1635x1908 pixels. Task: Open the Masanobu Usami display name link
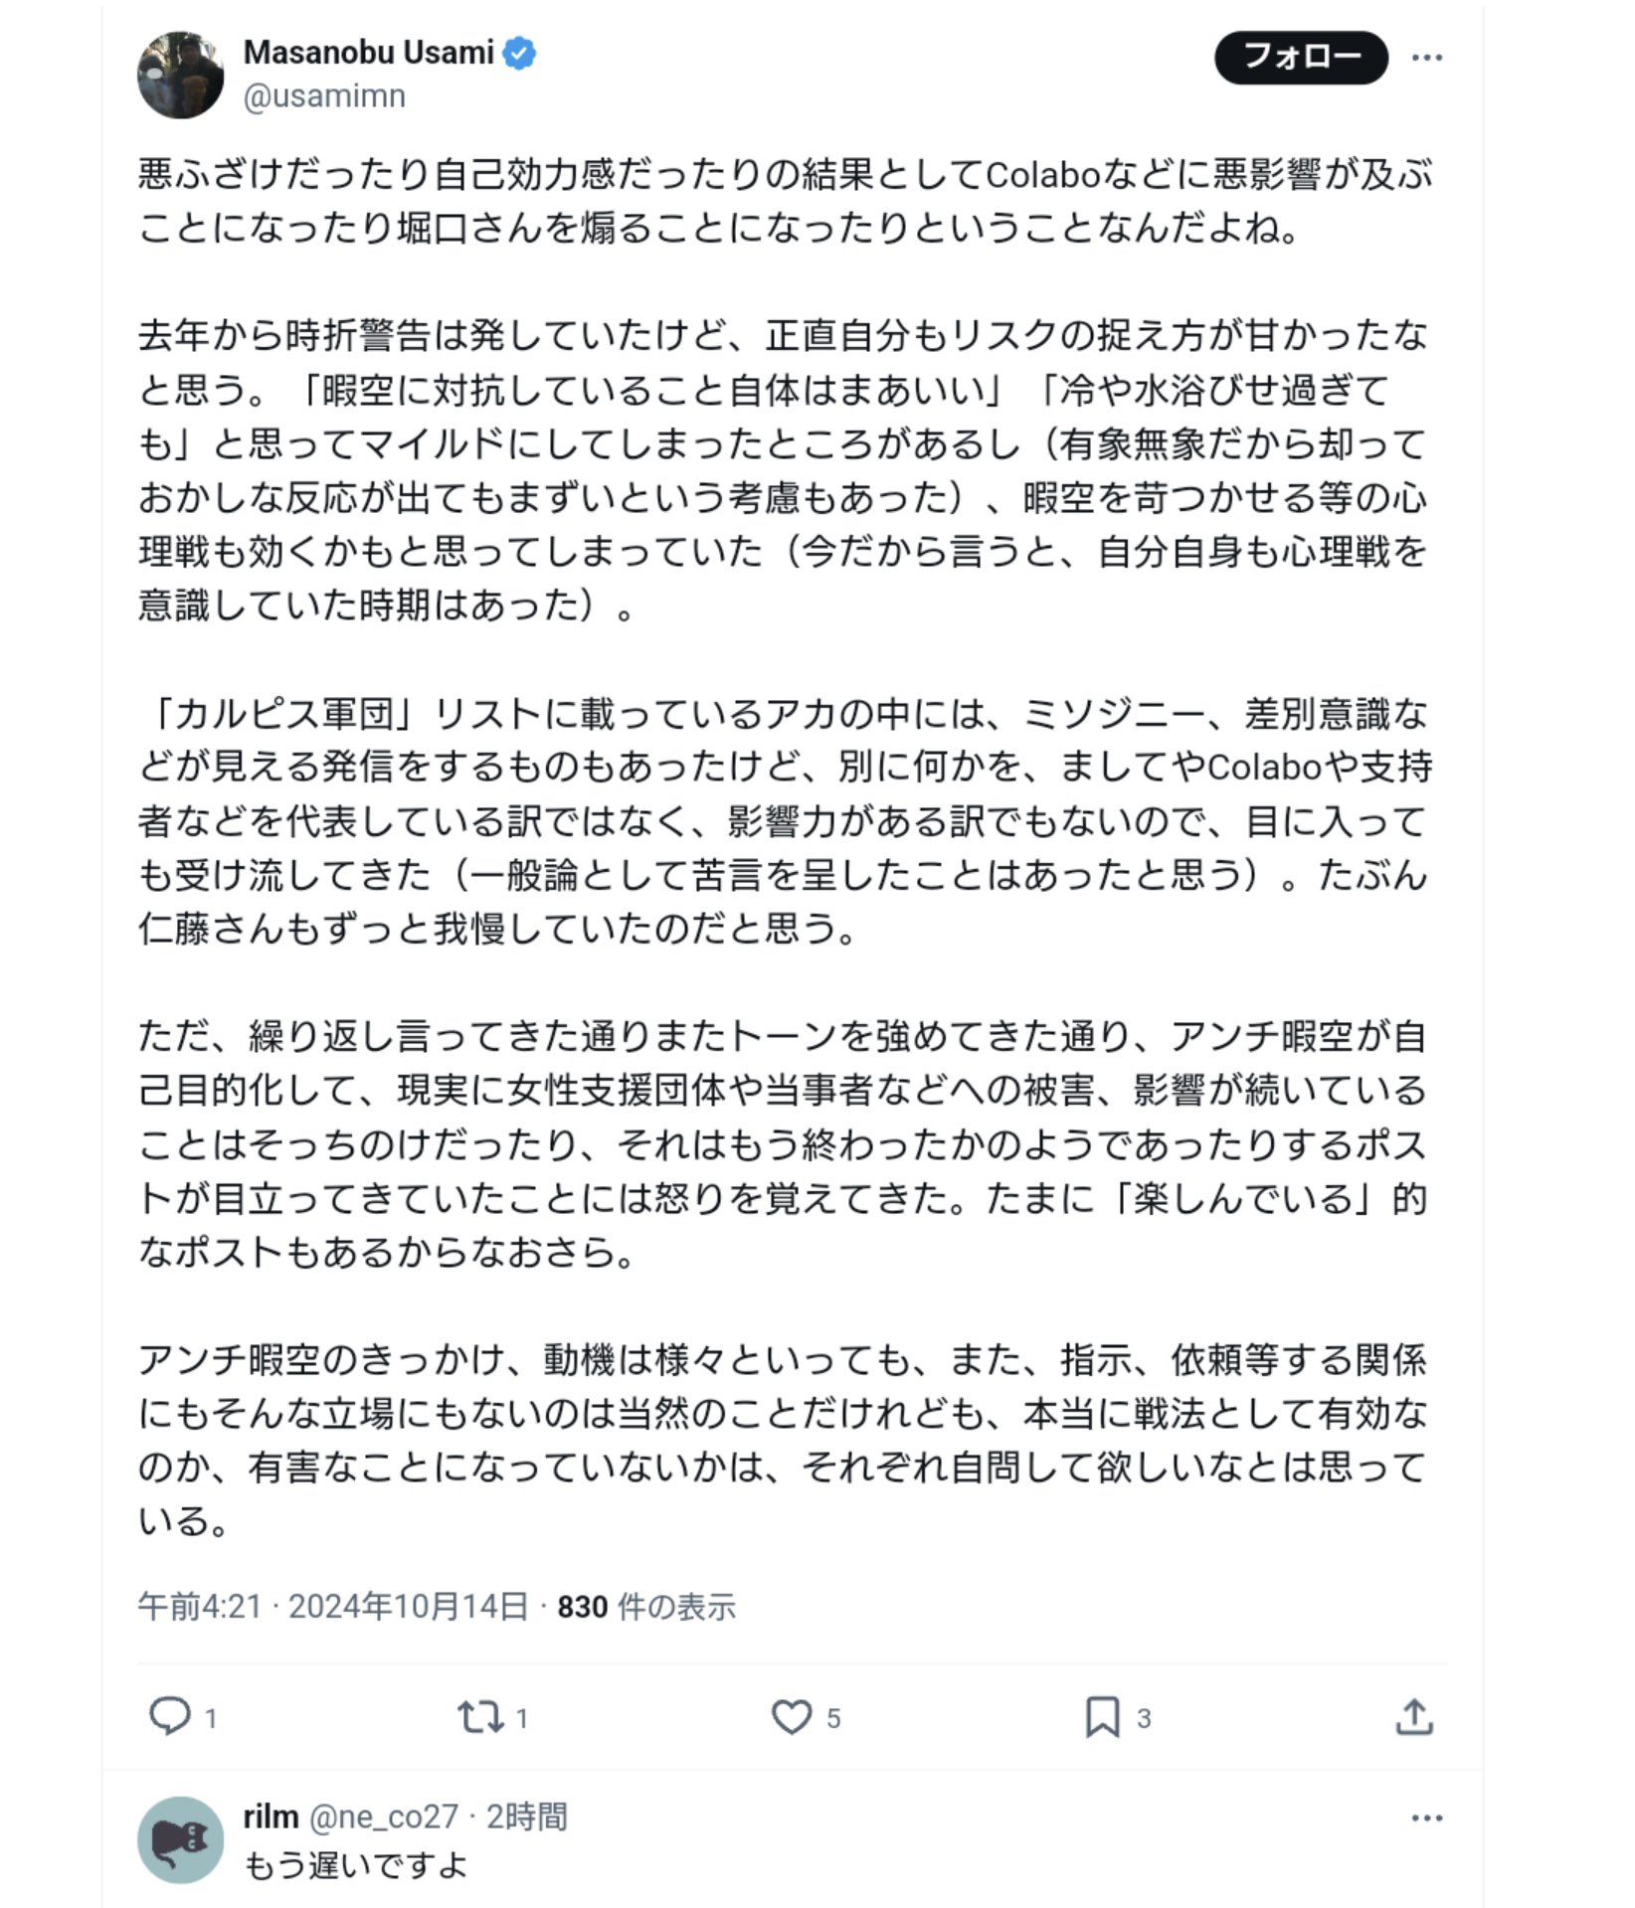pos(368,53)
